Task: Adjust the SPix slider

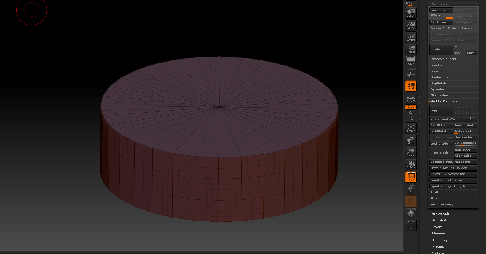Action: click(x=411, y=4)
